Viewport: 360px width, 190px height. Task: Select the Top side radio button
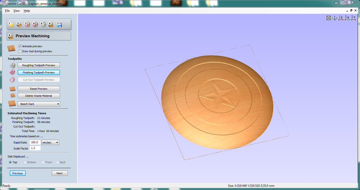(x=10, y=162)
